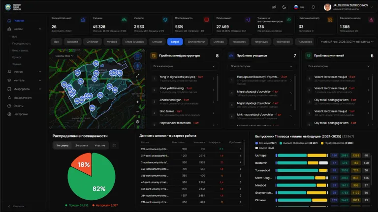Select the Mirobod district tab

coord(112,42)
